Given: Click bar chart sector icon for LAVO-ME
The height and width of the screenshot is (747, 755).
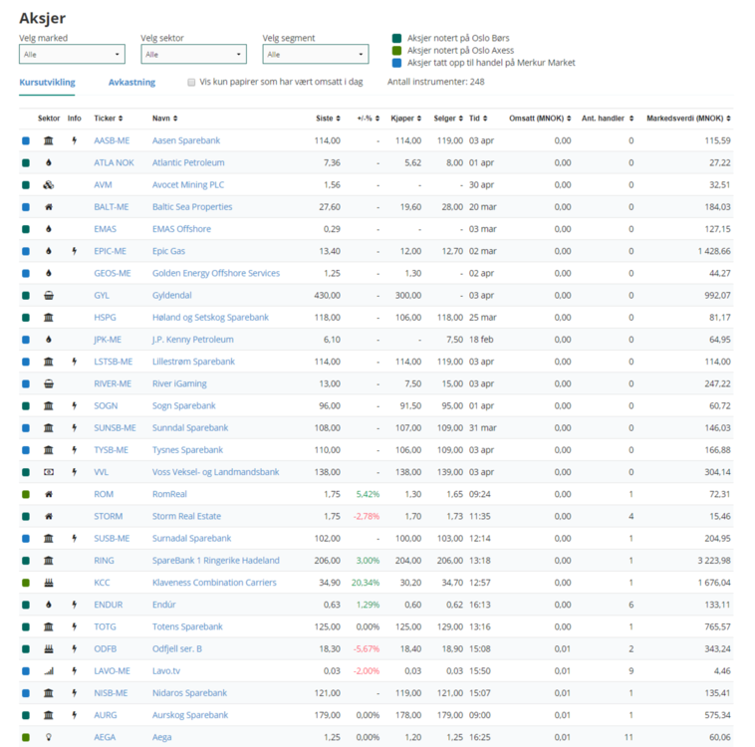Looking at the screenshot, I should [x=49, y=671].
